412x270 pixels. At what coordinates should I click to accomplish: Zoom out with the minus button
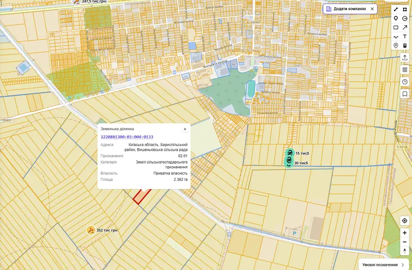(405, 242)
